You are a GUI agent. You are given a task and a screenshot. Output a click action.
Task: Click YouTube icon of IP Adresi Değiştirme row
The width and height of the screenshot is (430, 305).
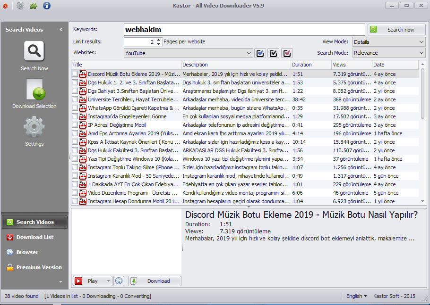coord(83,125)
